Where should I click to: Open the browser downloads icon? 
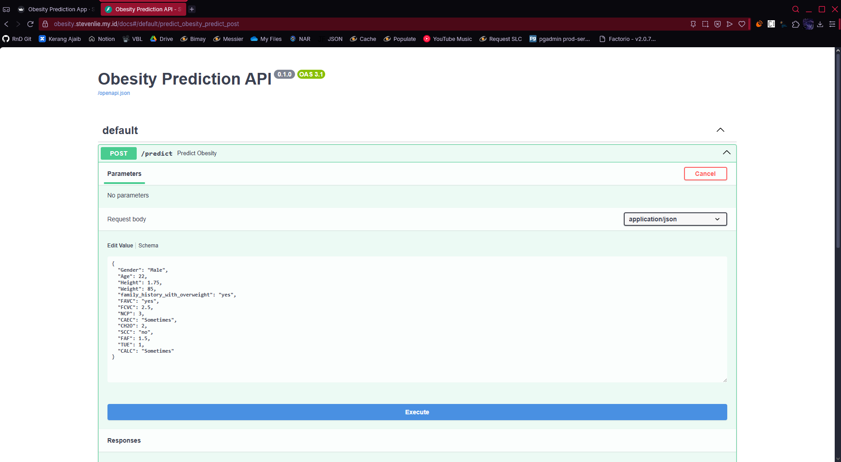(820, 24)
